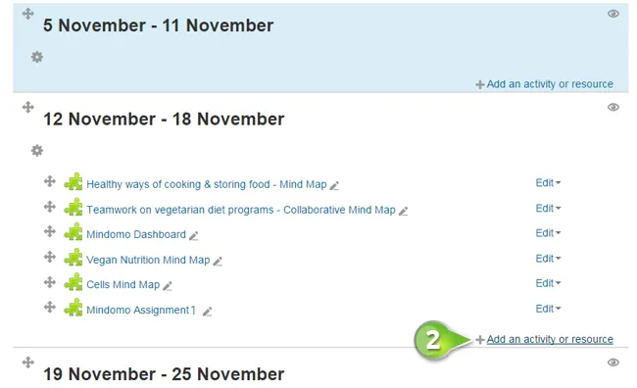
Task: Open Edit dropdown for Mindomo Assignment 1
Action: coord(548,309)
